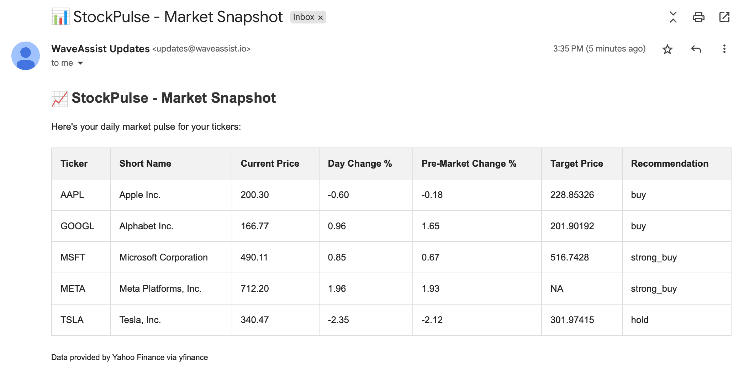Select the TSLA hold recommendation cell

[676, 320]
